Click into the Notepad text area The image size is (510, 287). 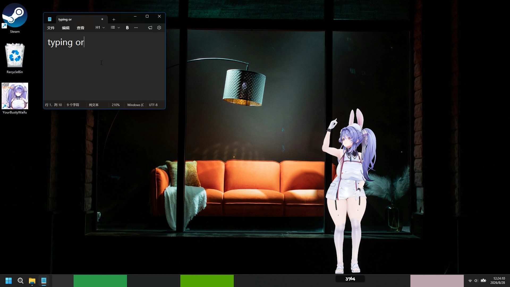point(104,66)
